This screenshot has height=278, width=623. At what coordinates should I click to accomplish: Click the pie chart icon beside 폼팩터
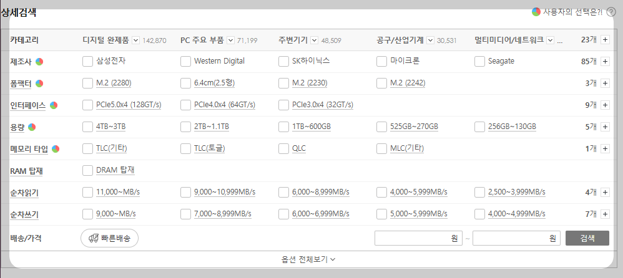[39, 84]
